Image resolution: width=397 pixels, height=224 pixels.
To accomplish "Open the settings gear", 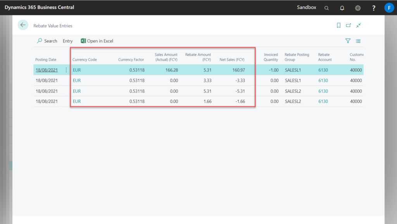I will (x=358, y=8).
